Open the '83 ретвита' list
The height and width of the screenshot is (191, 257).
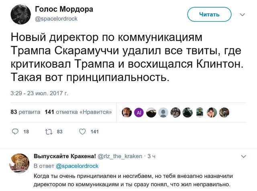pyautogui.click(x=25, y=112)
